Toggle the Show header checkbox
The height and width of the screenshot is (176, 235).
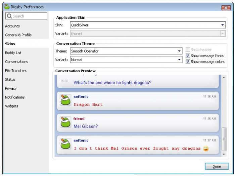(x=188, y=50)
